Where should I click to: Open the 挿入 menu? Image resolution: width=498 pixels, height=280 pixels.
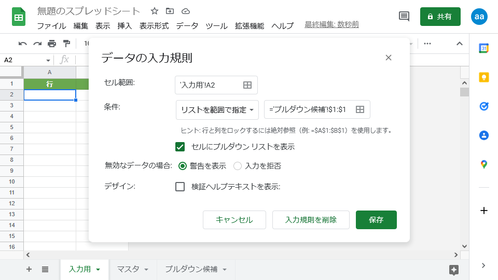coord(125,26)
